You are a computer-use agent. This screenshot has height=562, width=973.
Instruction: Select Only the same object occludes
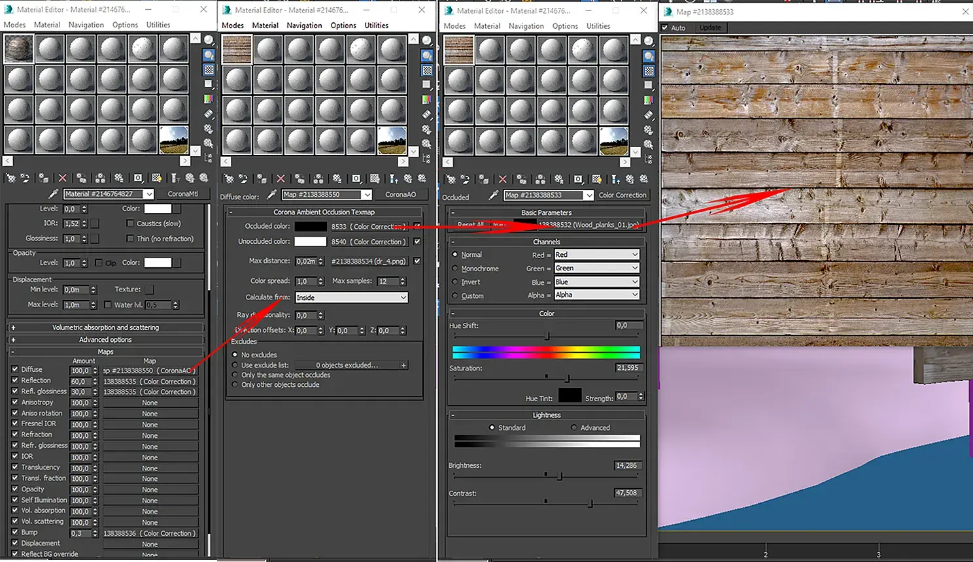click(x=235, y=375)
